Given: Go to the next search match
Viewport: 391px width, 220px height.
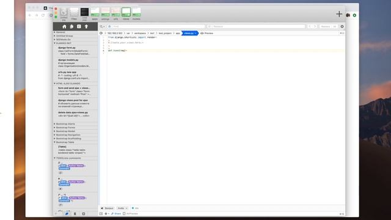Looking at the screenshot, I should 315,26.
